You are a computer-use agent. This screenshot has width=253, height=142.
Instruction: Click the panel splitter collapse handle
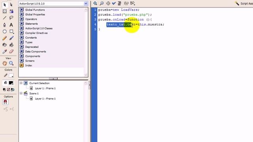click(53, 78)
